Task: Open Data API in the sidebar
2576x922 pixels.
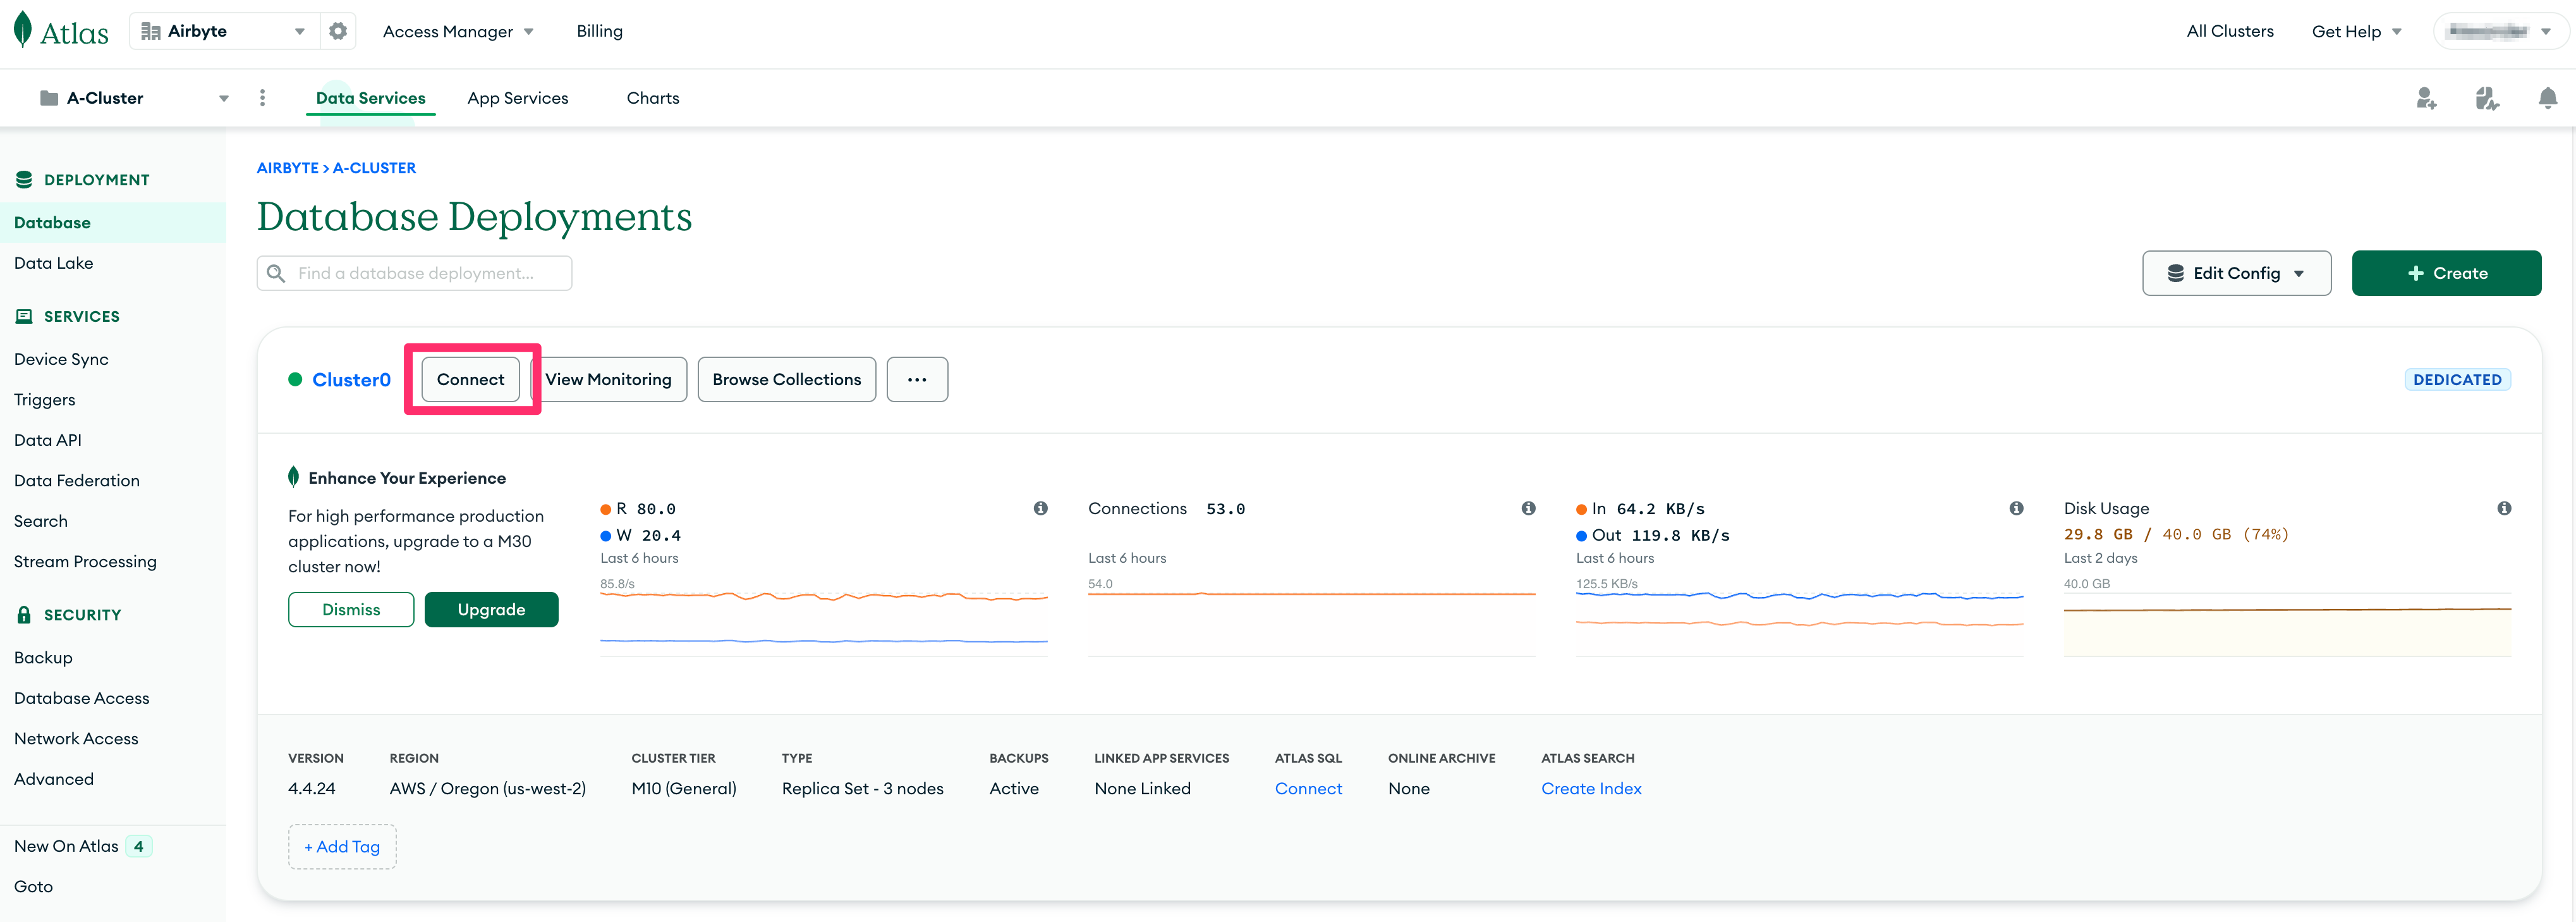Action: click(48, 441)
